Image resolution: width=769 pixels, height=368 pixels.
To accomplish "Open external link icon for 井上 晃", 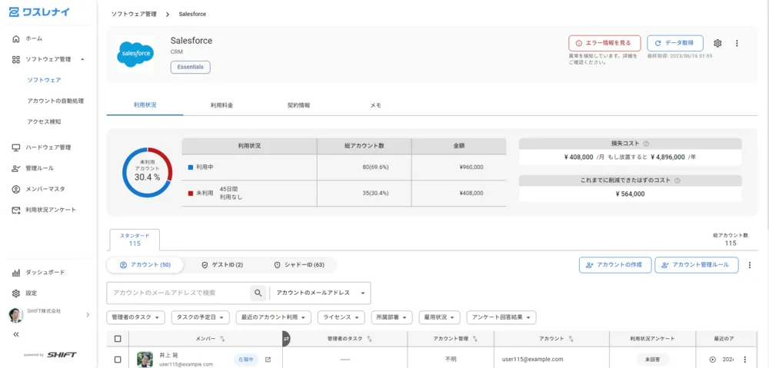I will point(268,360).
